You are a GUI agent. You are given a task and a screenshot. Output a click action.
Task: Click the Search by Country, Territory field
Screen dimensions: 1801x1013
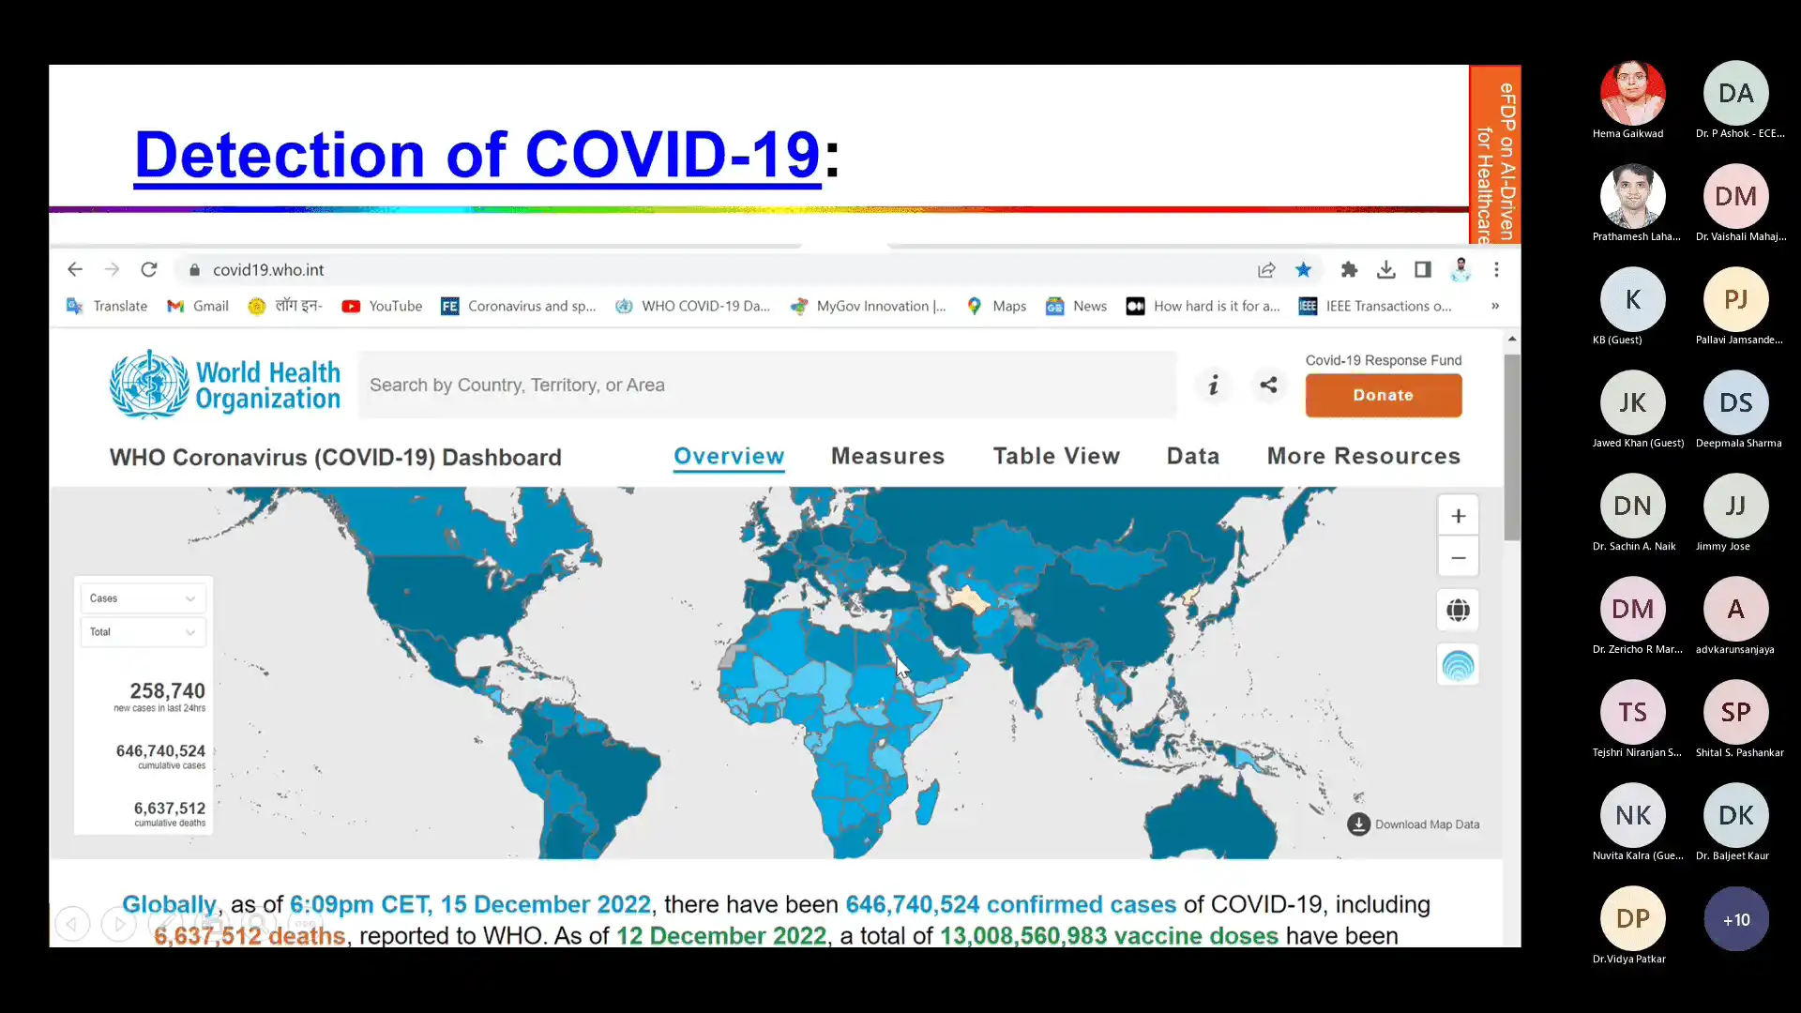(767, 386)
